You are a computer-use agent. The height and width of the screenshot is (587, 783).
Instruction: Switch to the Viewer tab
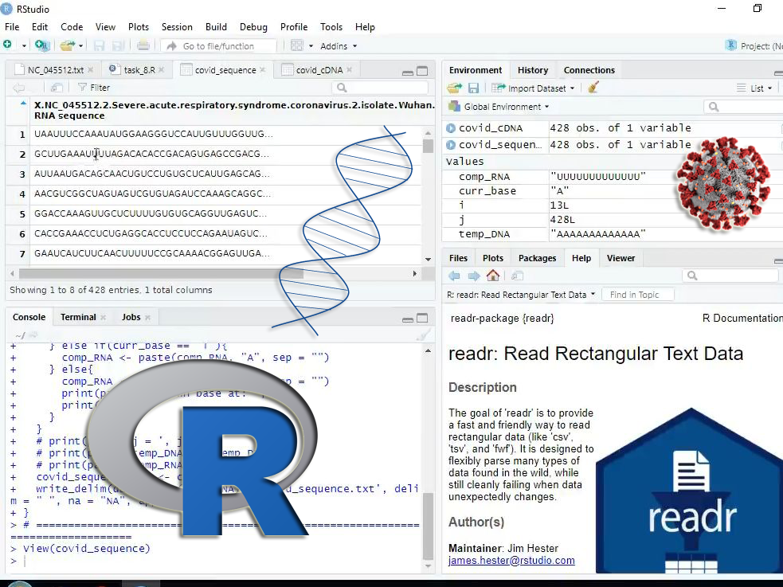[621, 258]
